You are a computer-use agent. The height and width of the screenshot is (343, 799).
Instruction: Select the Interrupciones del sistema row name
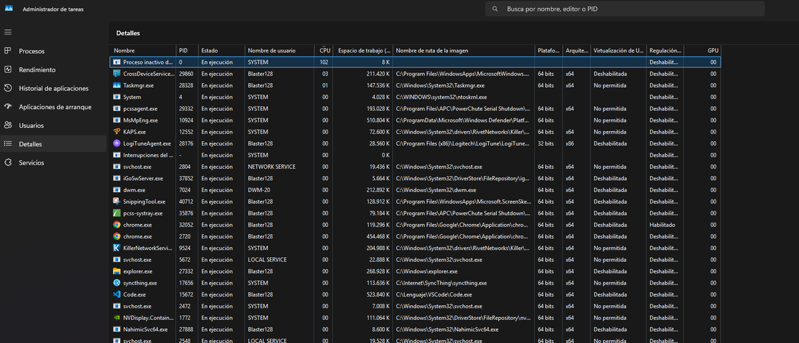click(x=148, y=155)
